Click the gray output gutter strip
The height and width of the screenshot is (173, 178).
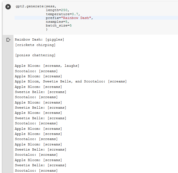tap(8, 108)
